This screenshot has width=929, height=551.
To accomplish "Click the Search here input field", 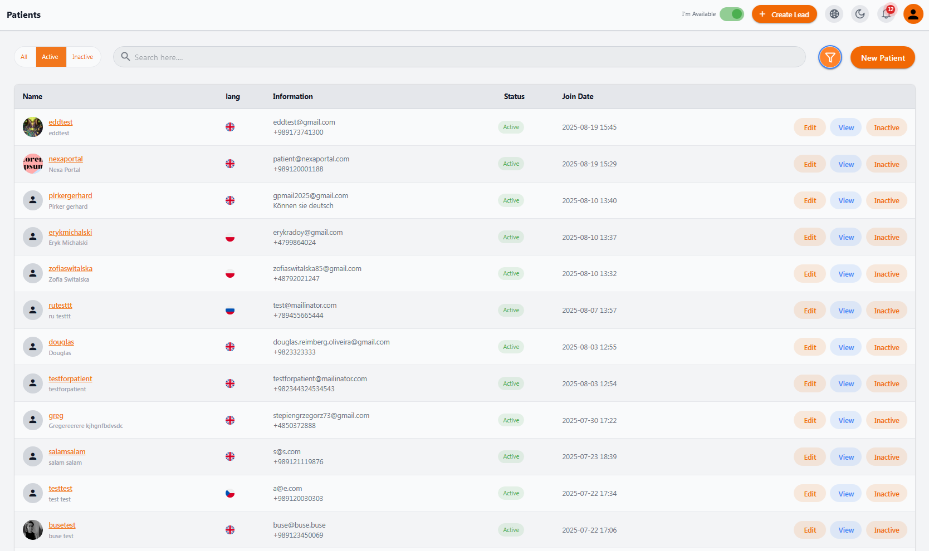I will tap(459, 57).
